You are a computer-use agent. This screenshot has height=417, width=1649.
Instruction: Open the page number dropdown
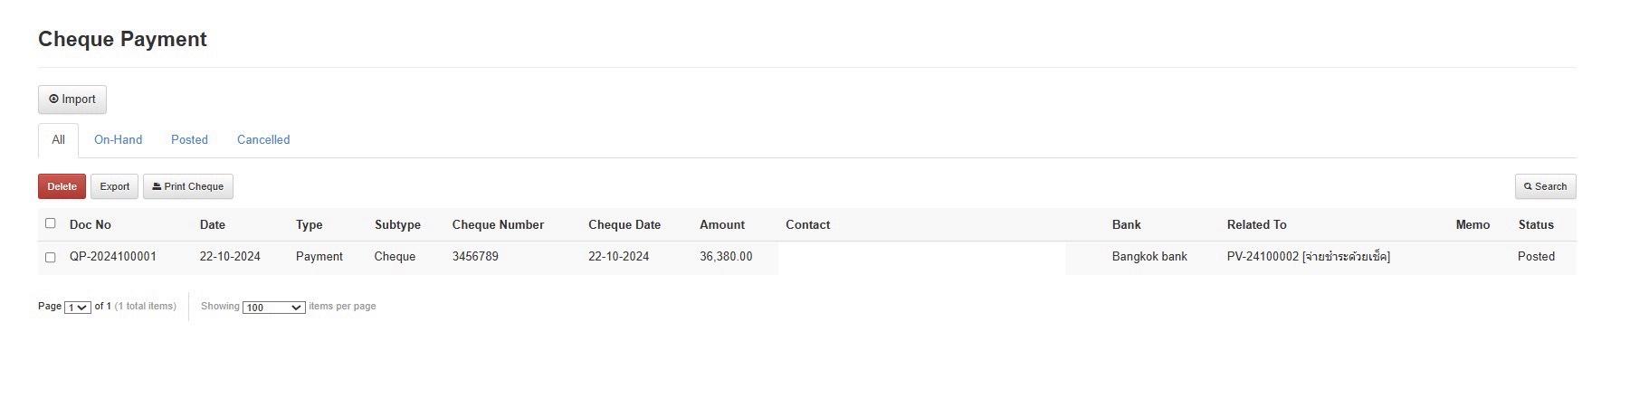(x=78, y=308)
